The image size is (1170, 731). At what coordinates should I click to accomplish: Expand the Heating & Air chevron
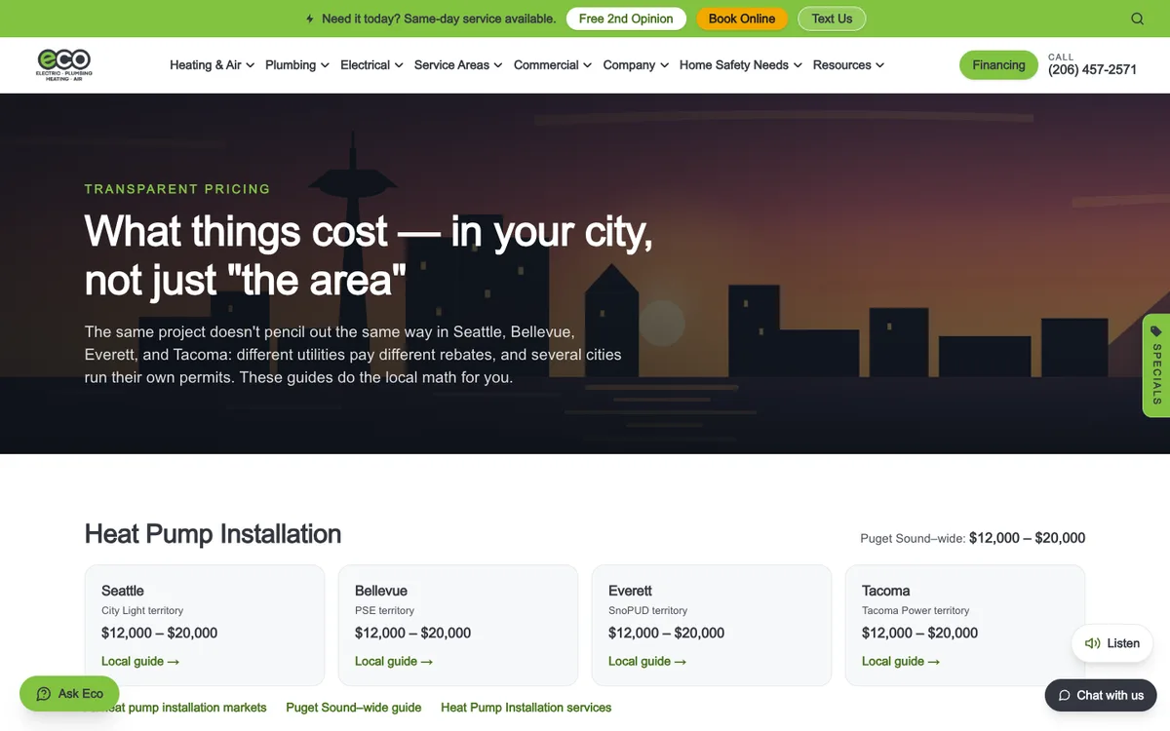251,65
